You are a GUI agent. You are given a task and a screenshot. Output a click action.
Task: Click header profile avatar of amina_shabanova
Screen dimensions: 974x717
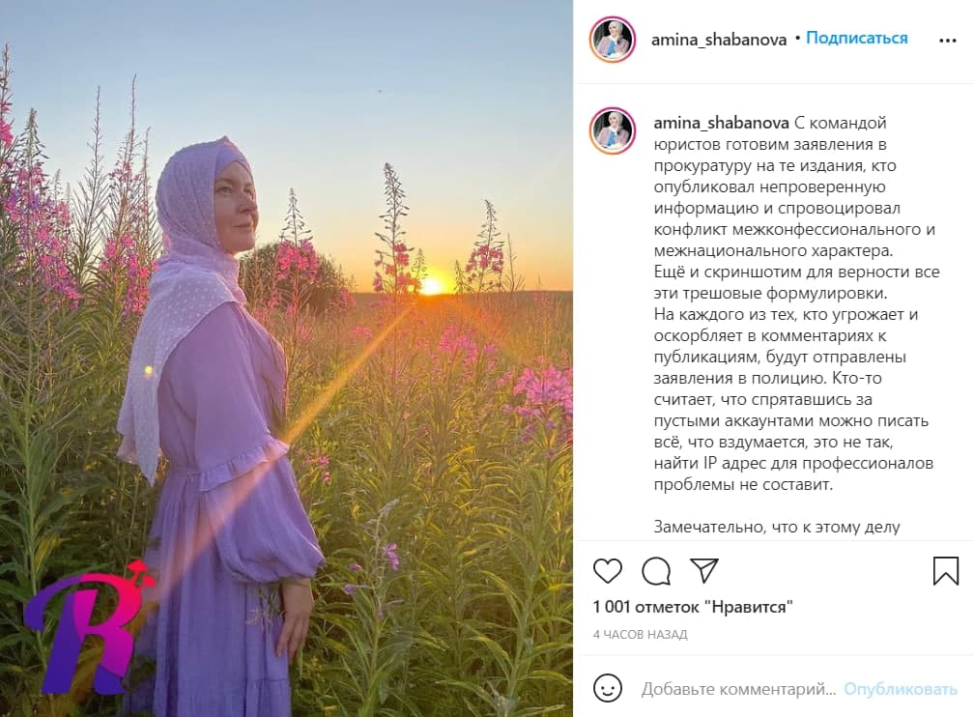[612, 40]
